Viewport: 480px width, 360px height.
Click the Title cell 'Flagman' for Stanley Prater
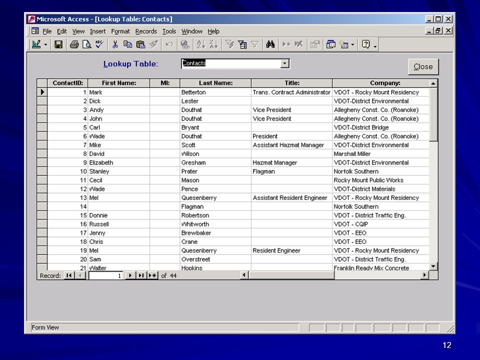tap(291, 171)
